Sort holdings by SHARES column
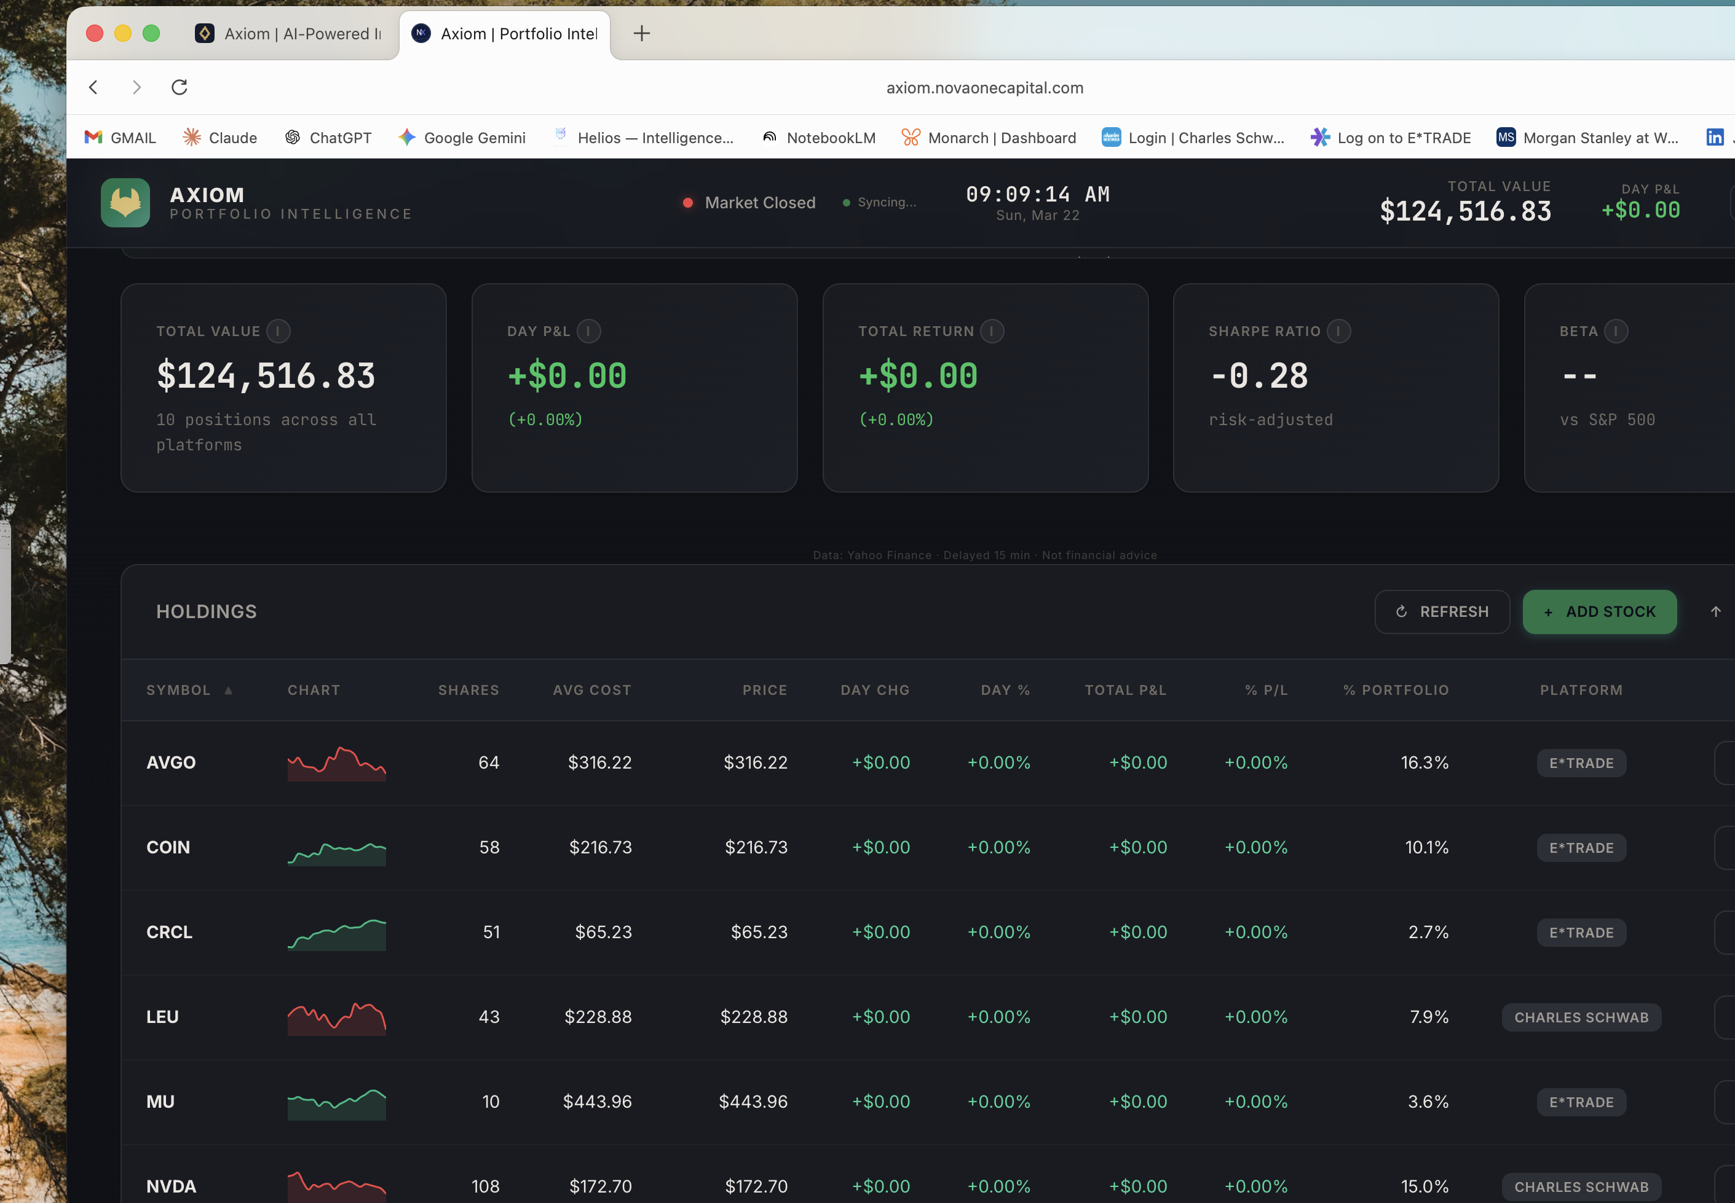 [468, 690]
